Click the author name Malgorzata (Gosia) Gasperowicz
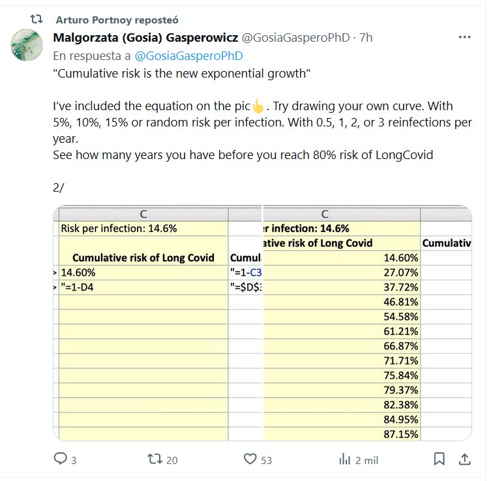This screenshot has width=493, height=481. tap(145, 38)
